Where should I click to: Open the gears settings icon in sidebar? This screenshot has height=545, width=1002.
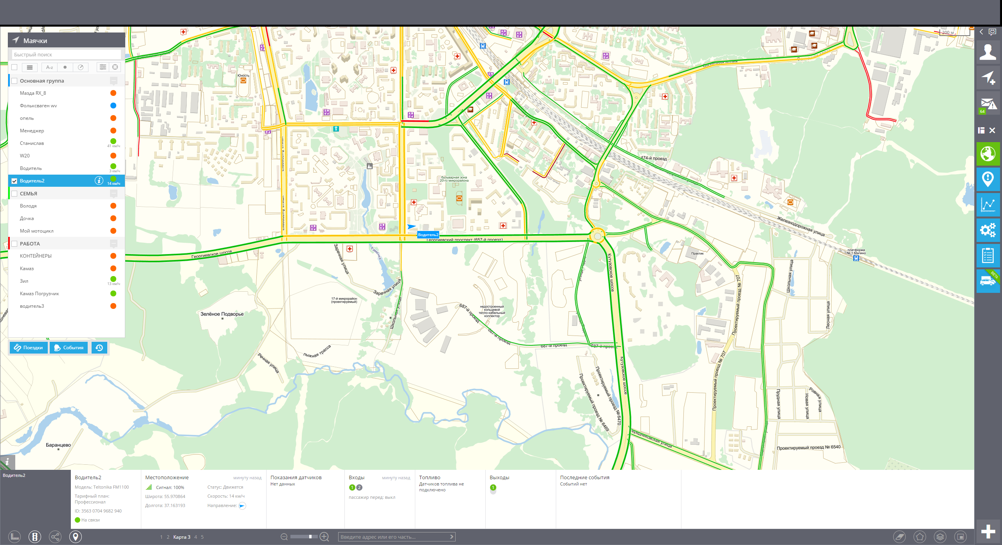(988, 230)
